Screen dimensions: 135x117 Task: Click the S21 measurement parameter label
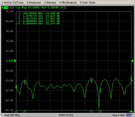[12, 8]
